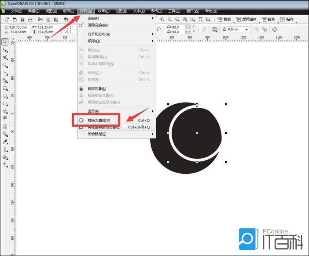Click the upper 151.25 mm width field
This screenshot has width=309, height=256.
click(48, 27)
